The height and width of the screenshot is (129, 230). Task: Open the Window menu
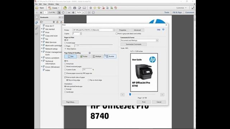pos(51,4)
